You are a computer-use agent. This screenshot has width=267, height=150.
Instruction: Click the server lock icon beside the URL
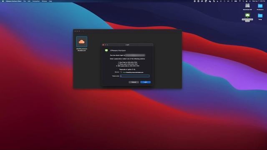[x=121, y=72]
